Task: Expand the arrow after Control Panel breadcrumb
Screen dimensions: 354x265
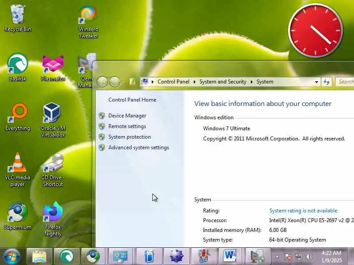Action: point(194,82)
